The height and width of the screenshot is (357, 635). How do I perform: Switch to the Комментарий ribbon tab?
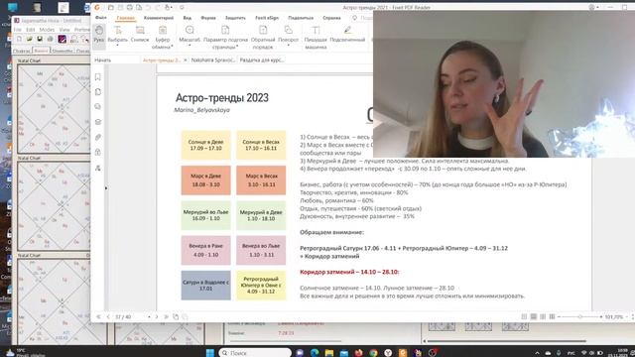159,18
